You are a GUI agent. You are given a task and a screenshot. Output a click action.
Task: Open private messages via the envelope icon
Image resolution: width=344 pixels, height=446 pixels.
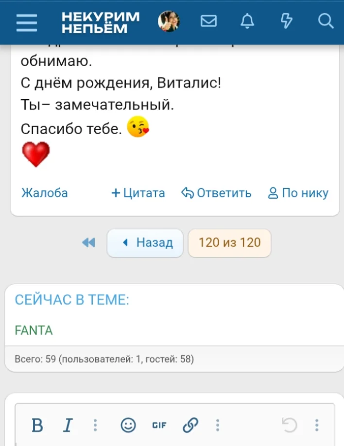tap(208, 22)
